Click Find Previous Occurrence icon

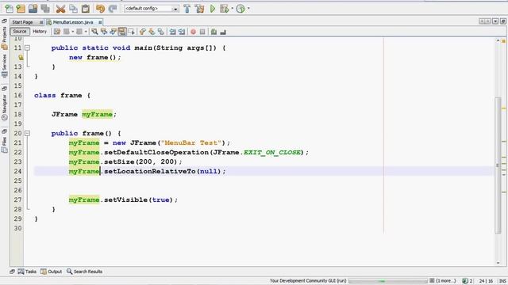coord(104,32)
